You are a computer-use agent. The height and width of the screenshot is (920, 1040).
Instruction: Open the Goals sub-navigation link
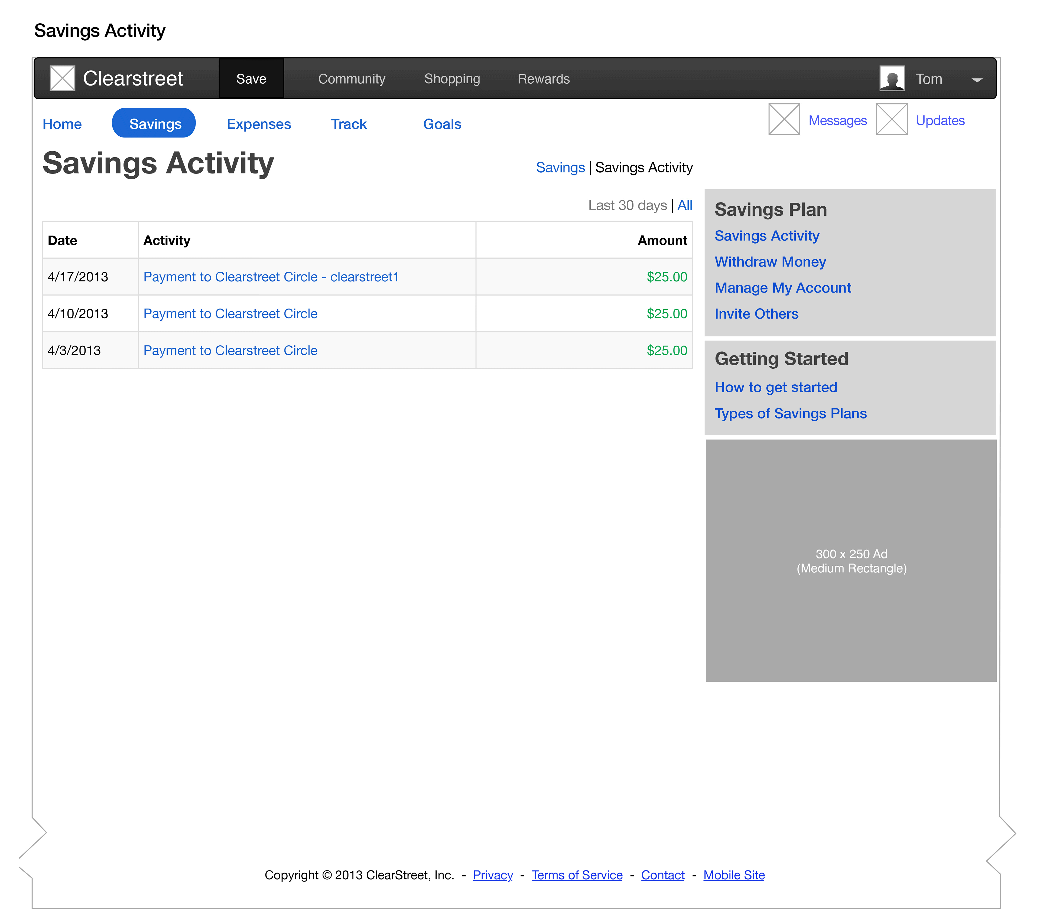point(442,124)
